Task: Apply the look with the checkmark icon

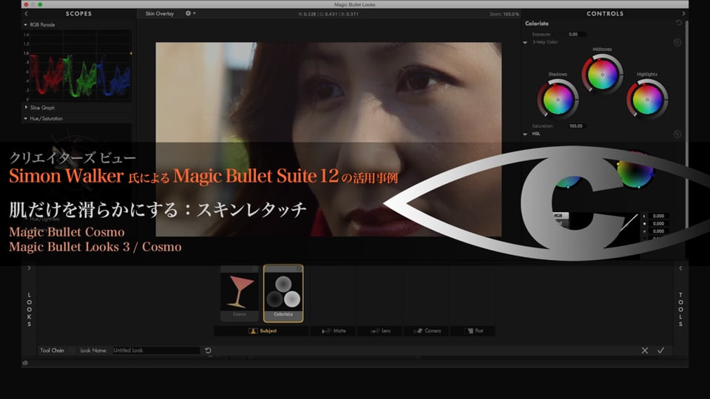Action: 661,350
